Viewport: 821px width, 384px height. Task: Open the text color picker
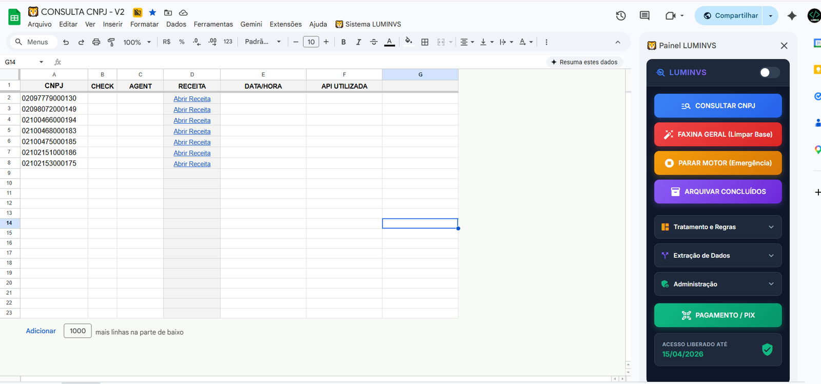pos(389,42)
